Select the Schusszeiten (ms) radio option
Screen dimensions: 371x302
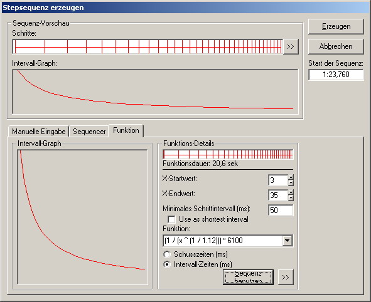[167, 254]
